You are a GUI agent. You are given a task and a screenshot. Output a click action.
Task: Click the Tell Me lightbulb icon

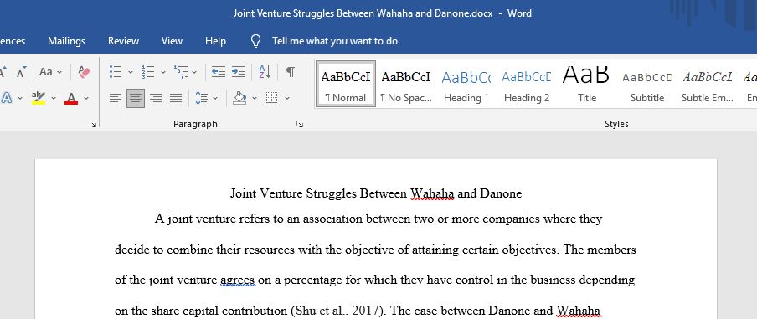click(x=256, y=41)
